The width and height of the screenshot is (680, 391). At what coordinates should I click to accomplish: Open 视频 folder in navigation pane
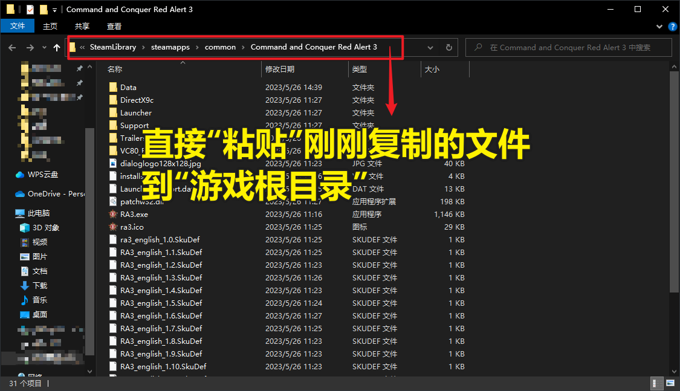[x=39, y=242]
